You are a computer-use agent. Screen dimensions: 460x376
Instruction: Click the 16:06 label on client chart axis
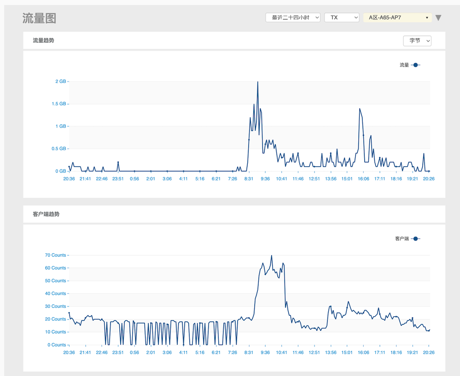[363, 353]
